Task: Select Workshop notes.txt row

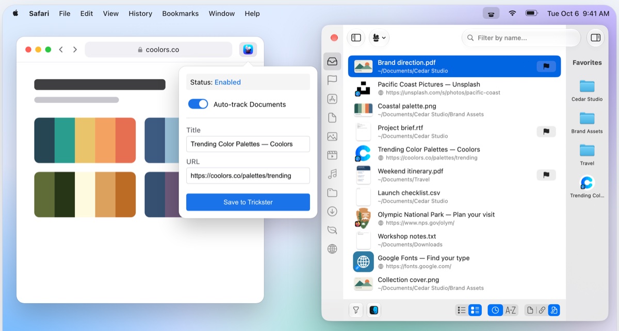Action: [454, 240]
